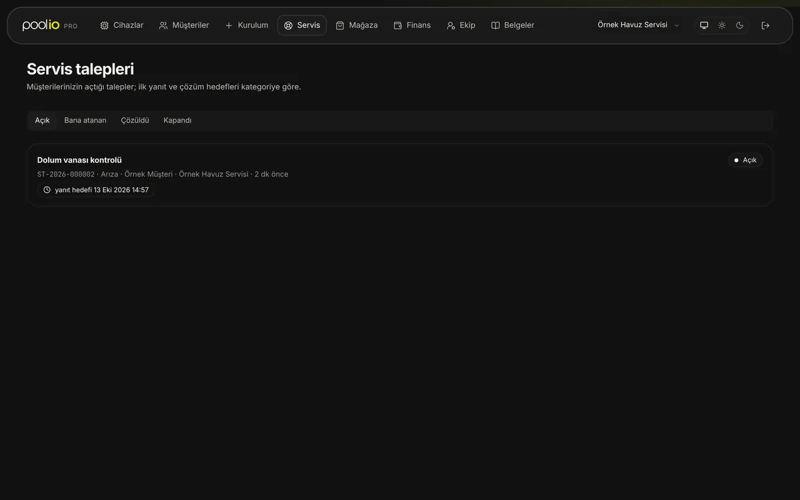This screenshot has height=500, width=800.
Task: Switch to light theme sun icon
Action: [x=722, y=25]
